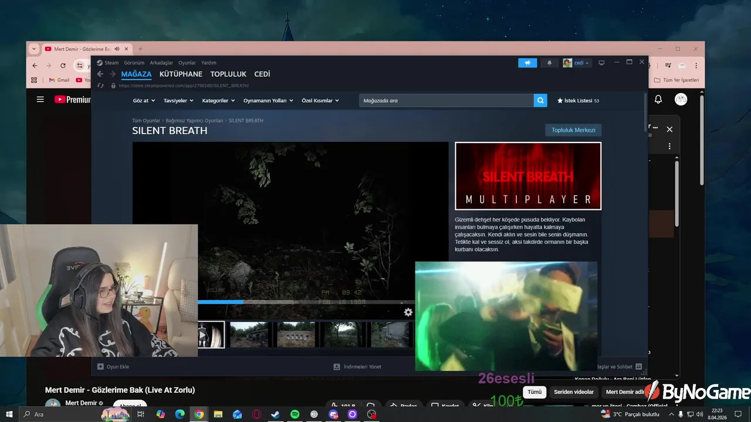Open Microsoft Edge from taskbar
This screenshot has width=751, height=422.
(x=180, y=414)
